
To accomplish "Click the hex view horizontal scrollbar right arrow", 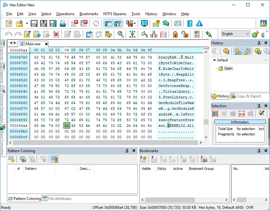I will pos(201,142).
